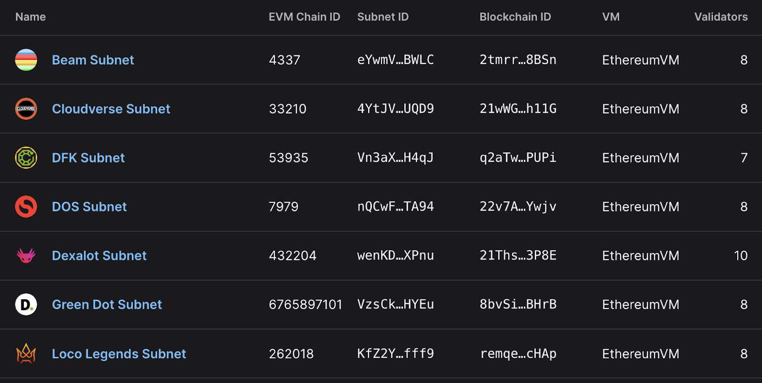Open the Cloudverse Subnet link
The width and height of the screenshot is (762, 383).
[111, 109]
